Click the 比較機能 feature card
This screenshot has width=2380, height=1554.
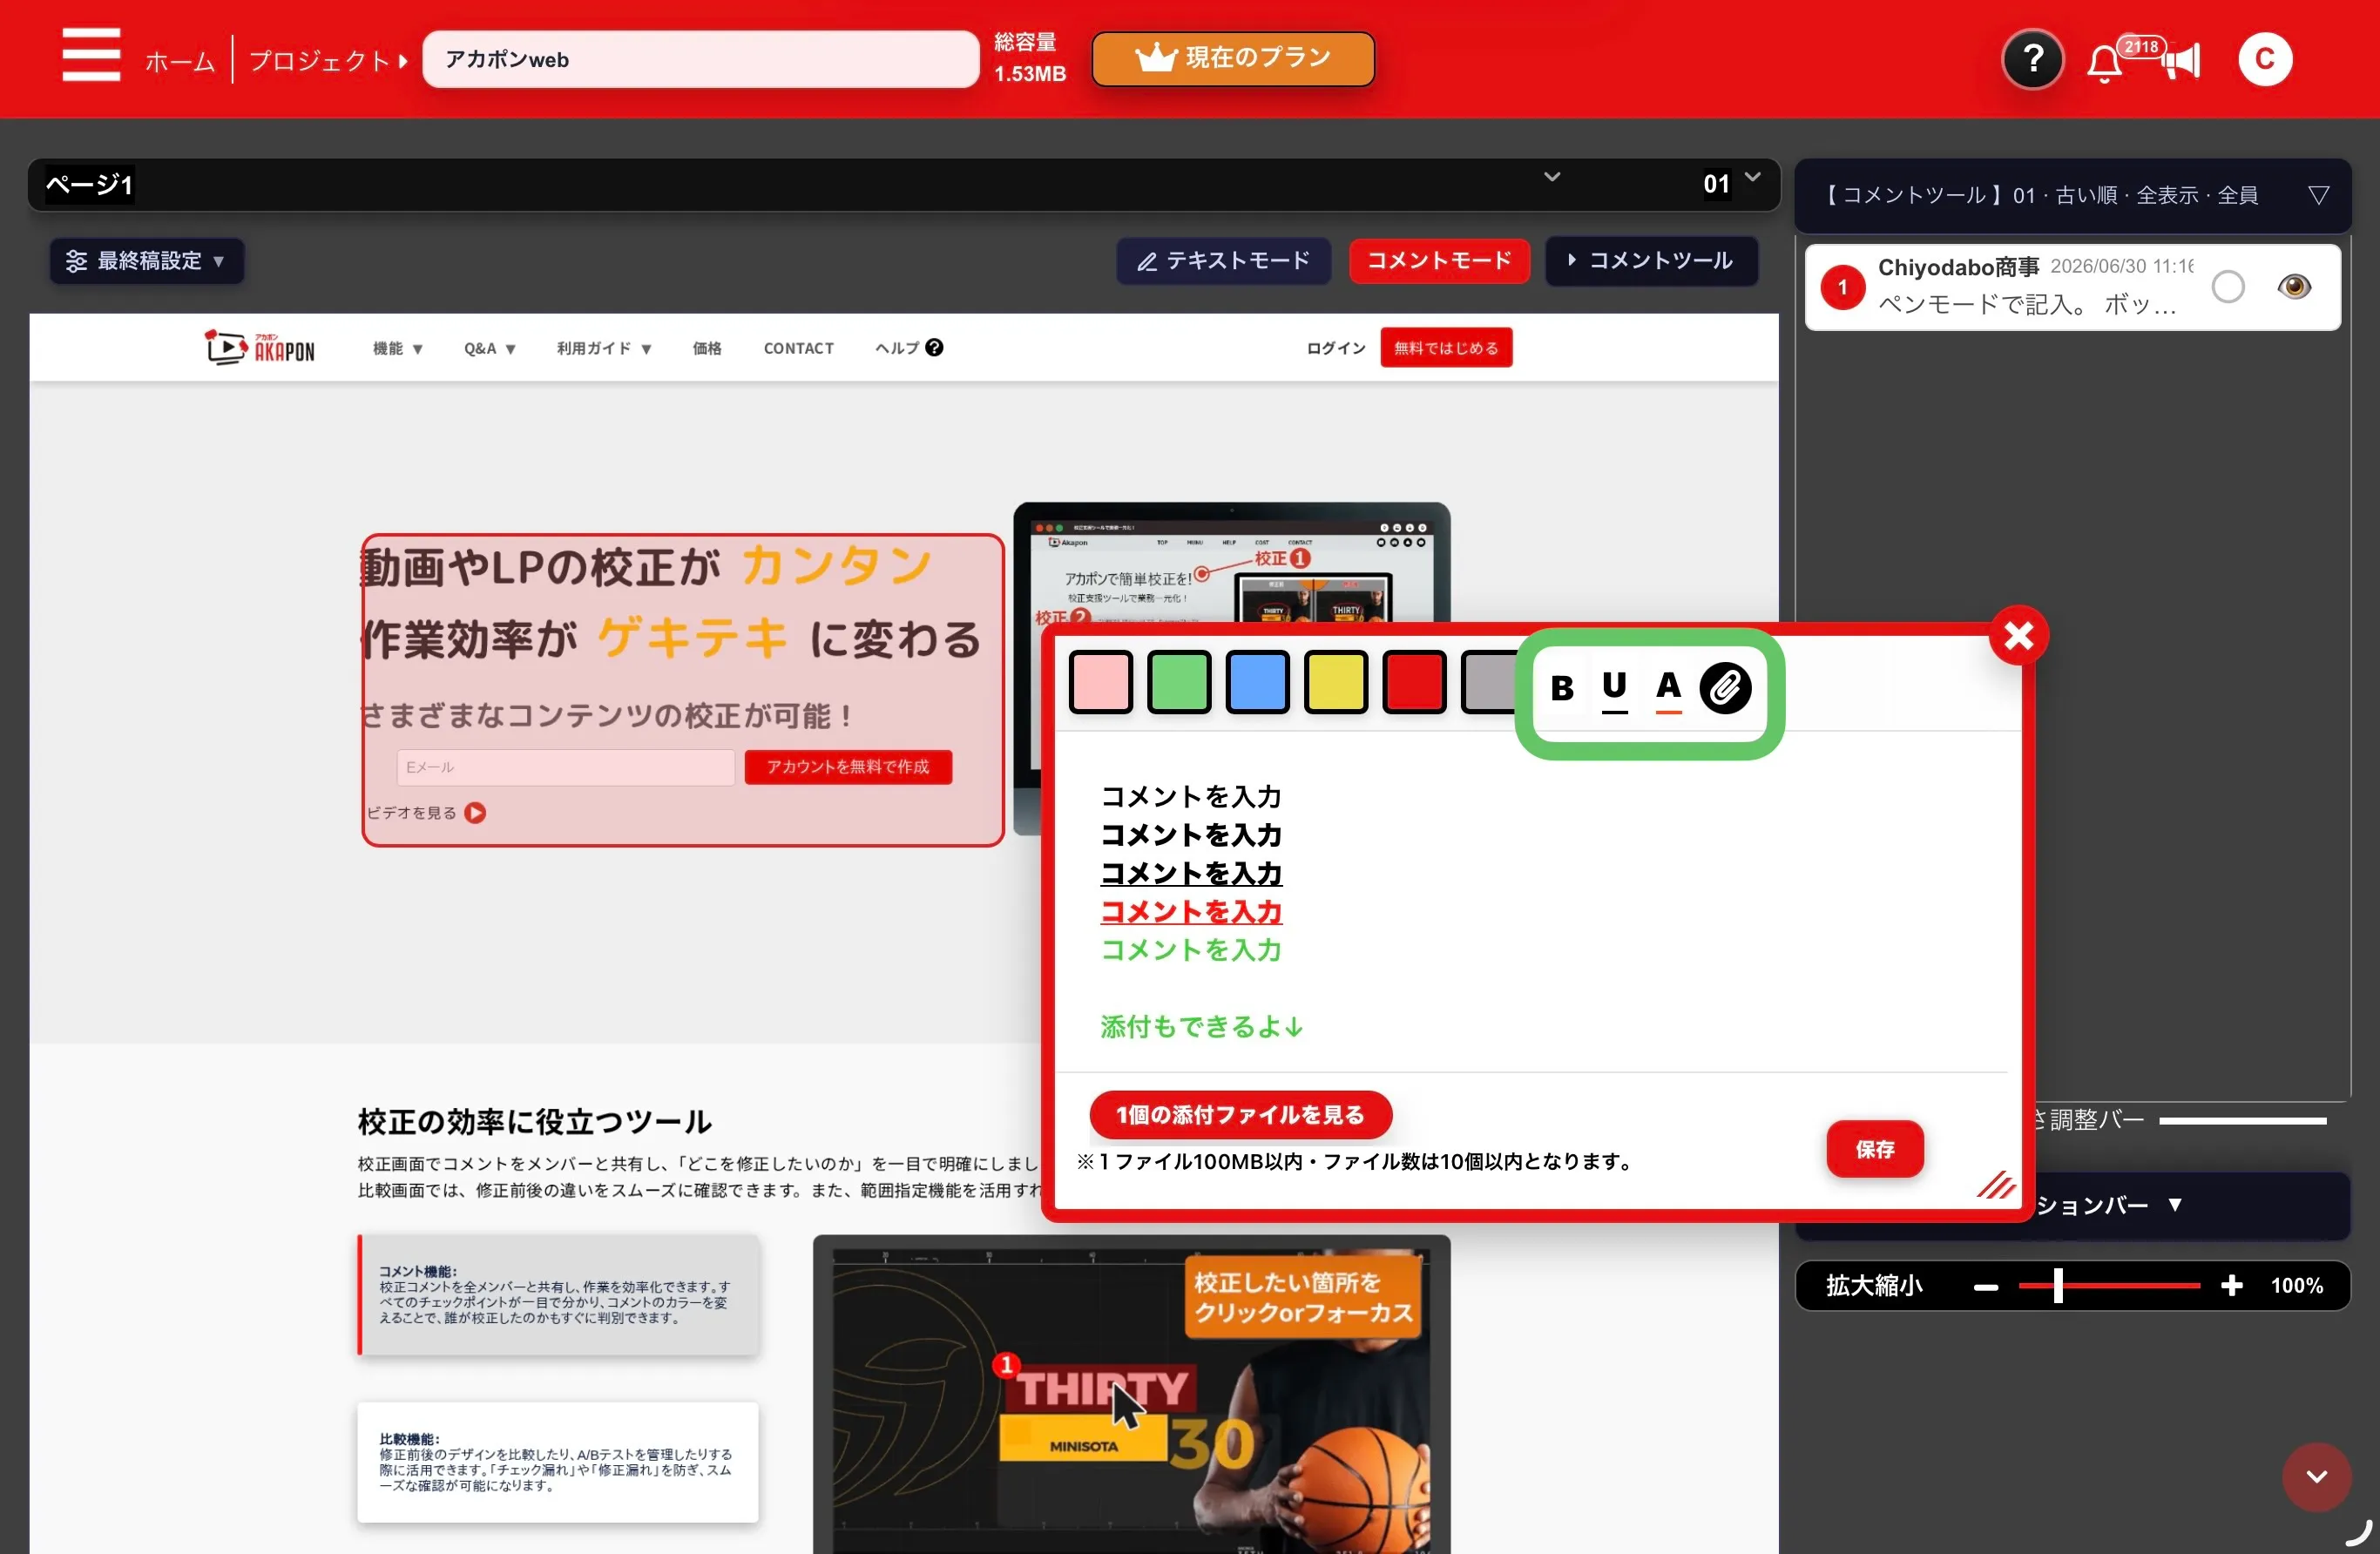click(558, 1462)
